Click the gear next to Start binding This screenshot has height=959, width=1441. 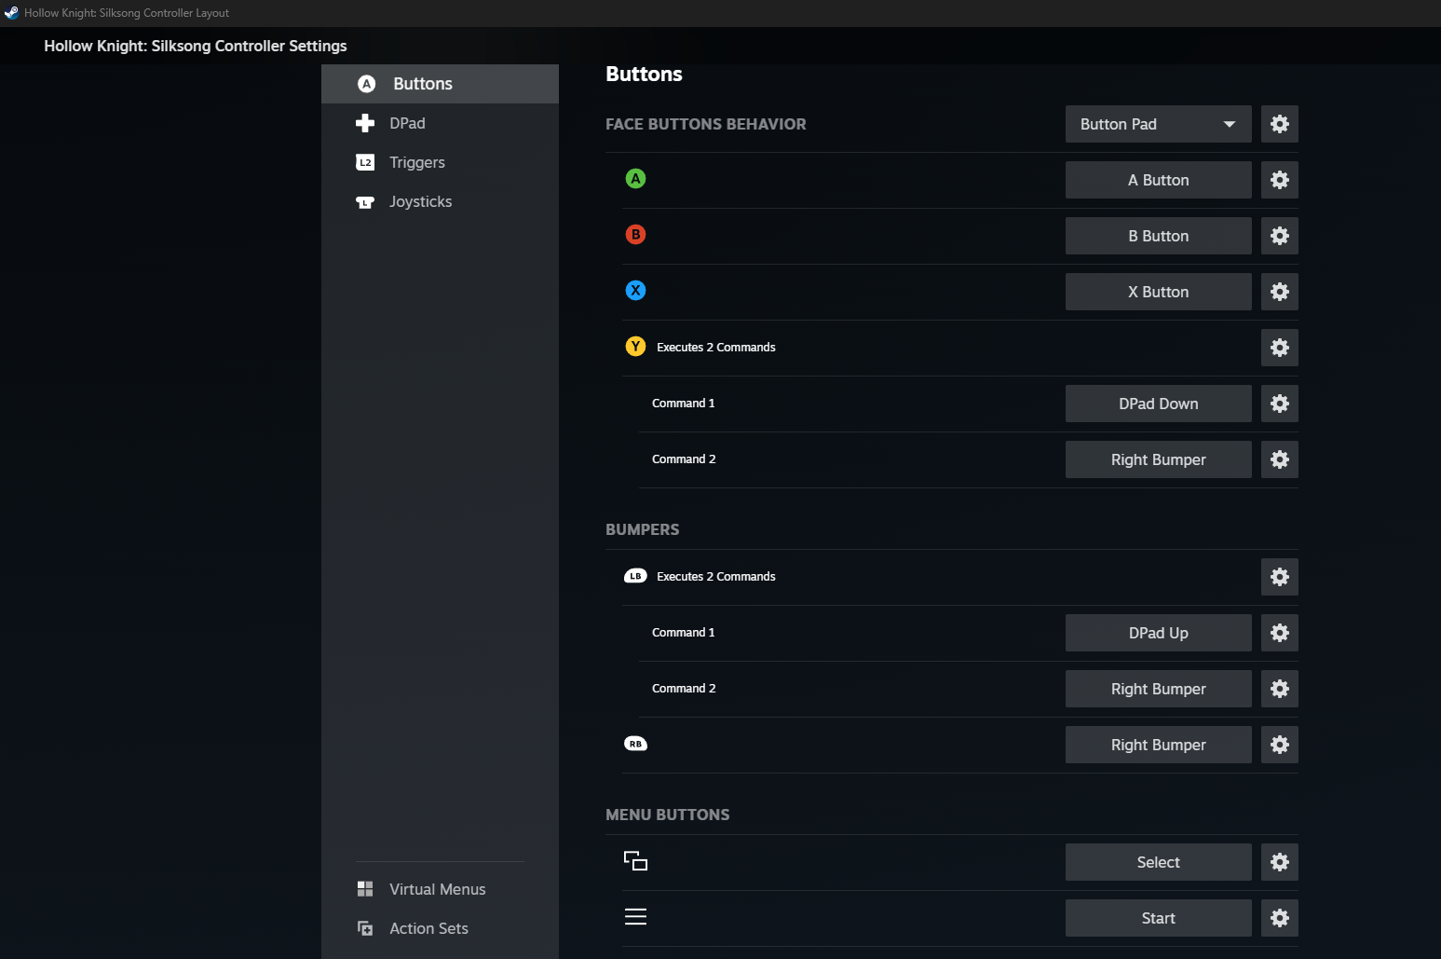point(1280,918)
